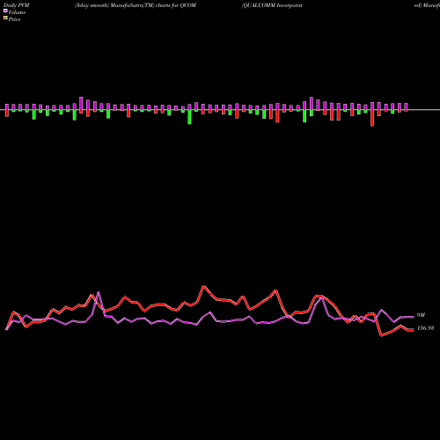Click the 'Volume' legend label
The width and height of the screenshot is (440, 440).
click(17, 12)
